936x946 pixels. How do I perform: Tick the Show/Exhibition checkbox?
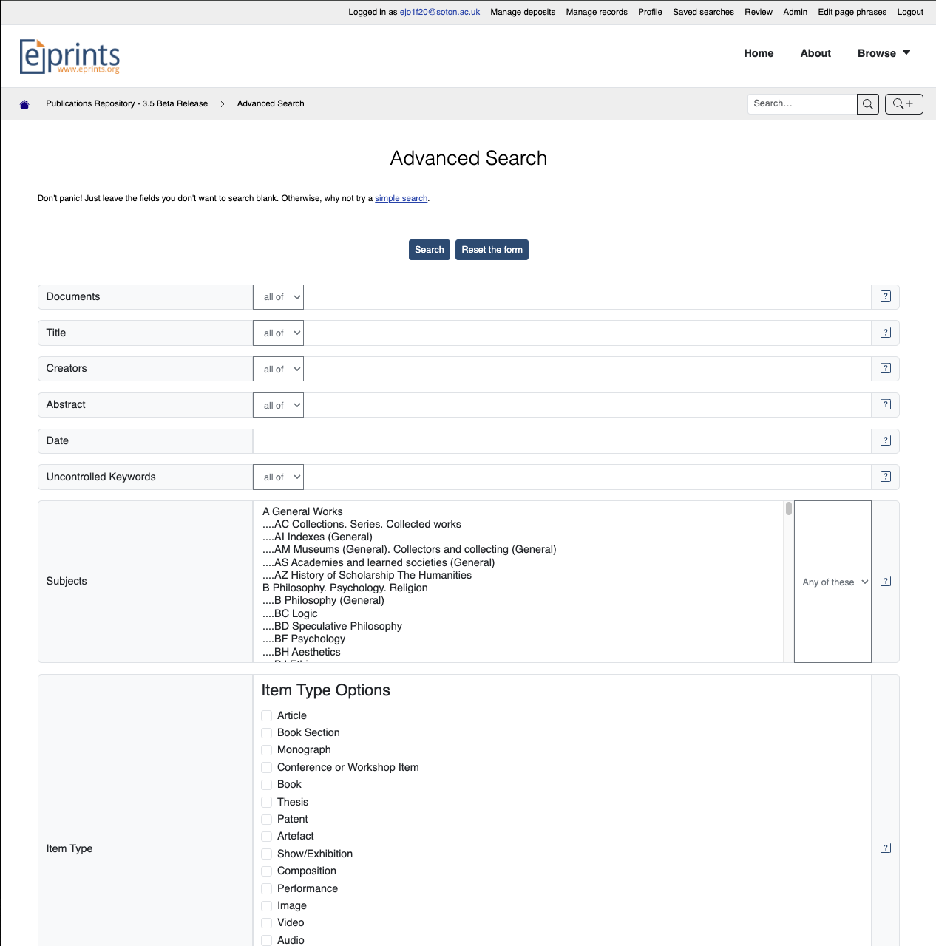(x=267, y=854)
